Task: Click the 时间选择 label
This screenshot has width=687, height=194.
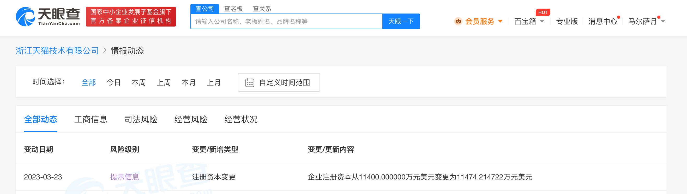Action: point(48,82)
